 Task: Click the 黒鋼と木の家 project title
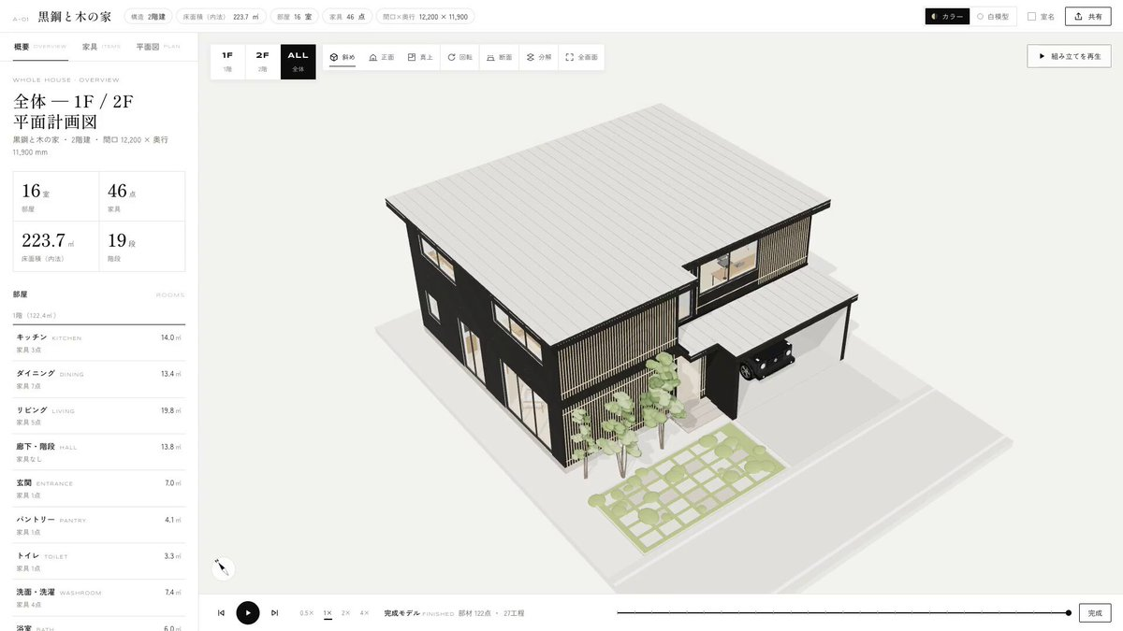pos(75,16)
